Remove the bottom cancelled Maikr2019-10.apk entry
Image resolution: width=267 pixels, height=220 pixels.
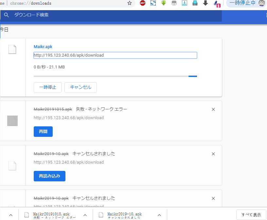[x=213, y=198]
